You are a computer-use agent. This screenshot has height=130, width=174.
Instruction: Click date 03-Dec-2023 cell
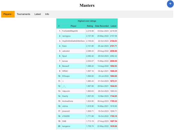(102, 31)
